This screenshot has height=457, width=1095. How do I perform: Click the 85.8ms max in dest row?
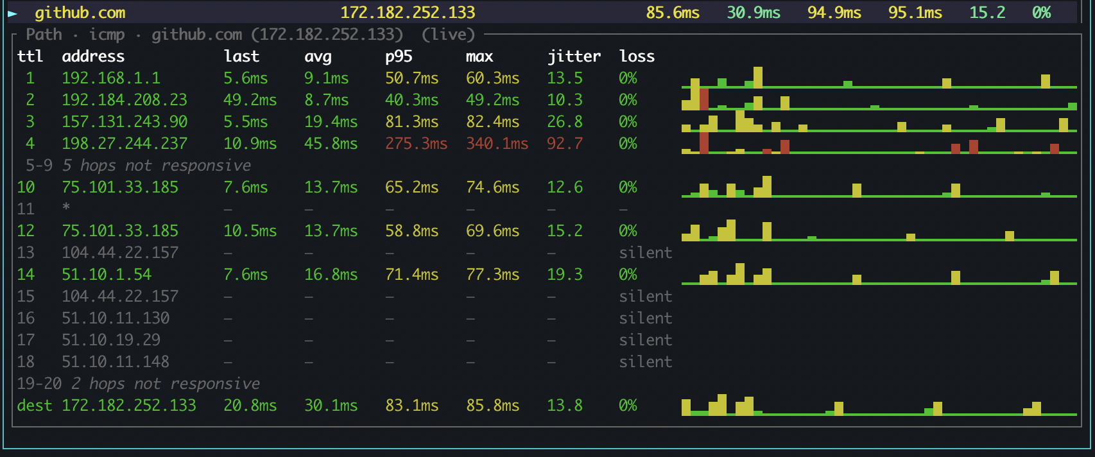point(492,406)
